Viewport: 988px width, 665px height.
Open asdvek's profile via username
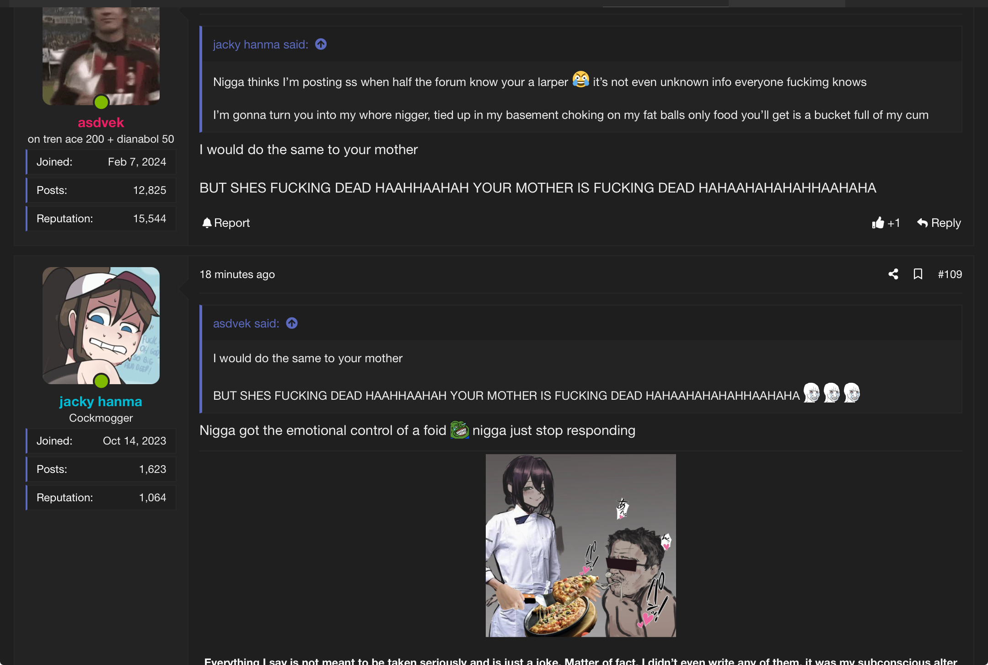coord(101,123)
